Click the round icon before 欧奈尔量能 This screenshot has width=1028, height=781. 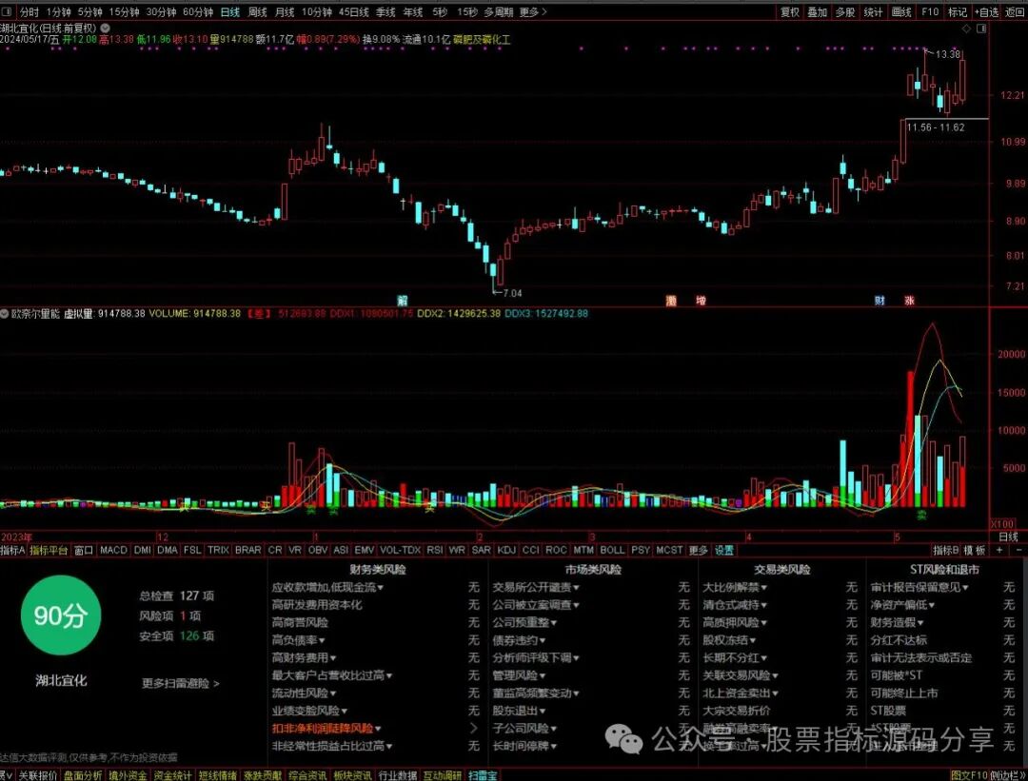(x=5, y=314)
